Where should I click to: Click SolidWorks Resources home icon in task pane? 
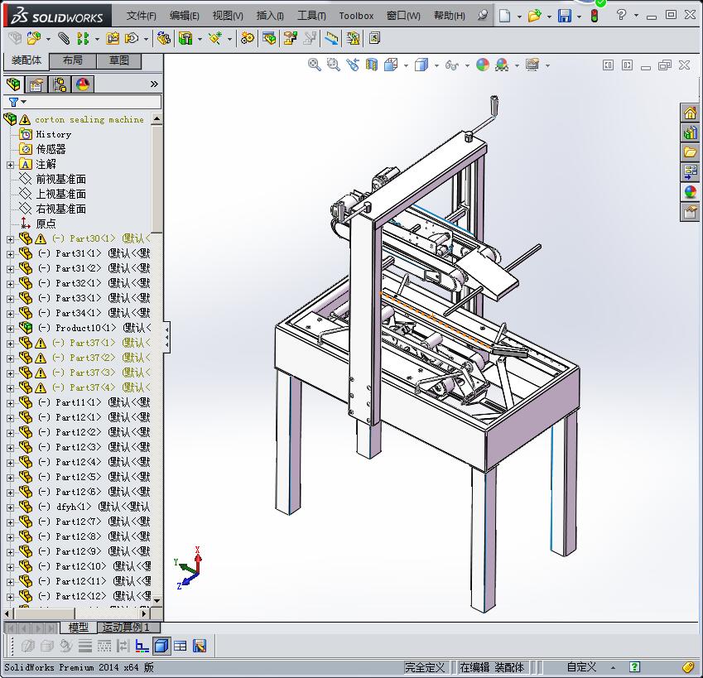[690, 113]
